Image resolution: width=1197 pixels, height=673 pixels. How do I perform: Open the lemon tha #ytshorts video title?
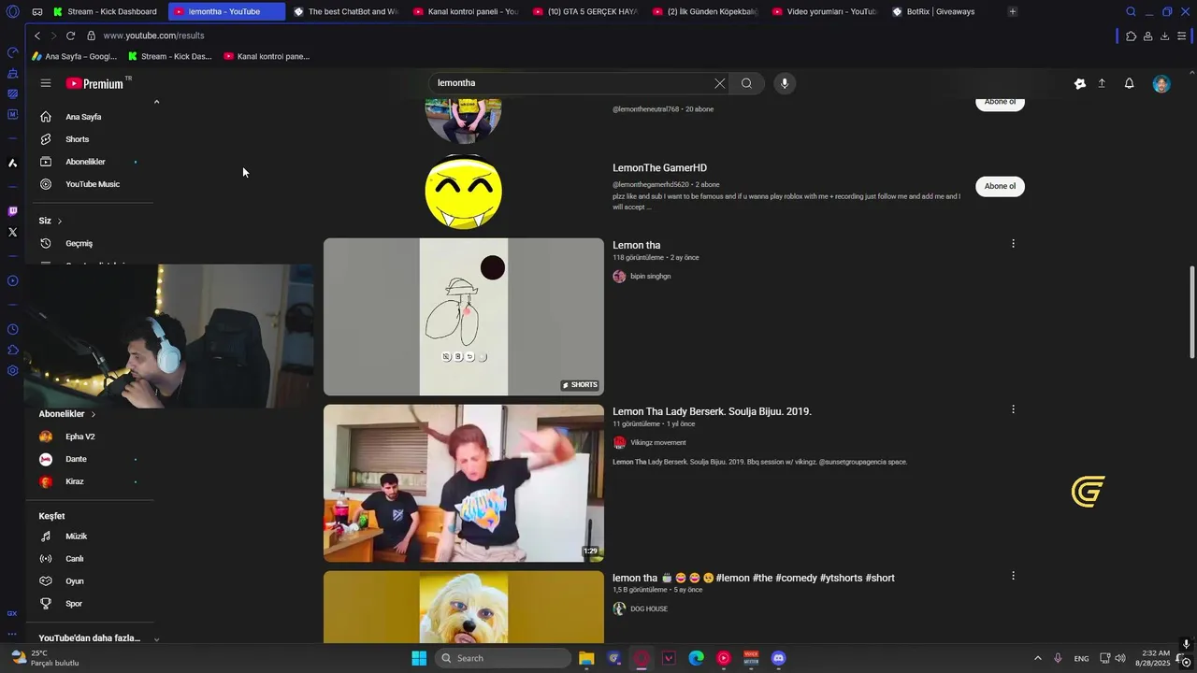click(x=754, y=578)
